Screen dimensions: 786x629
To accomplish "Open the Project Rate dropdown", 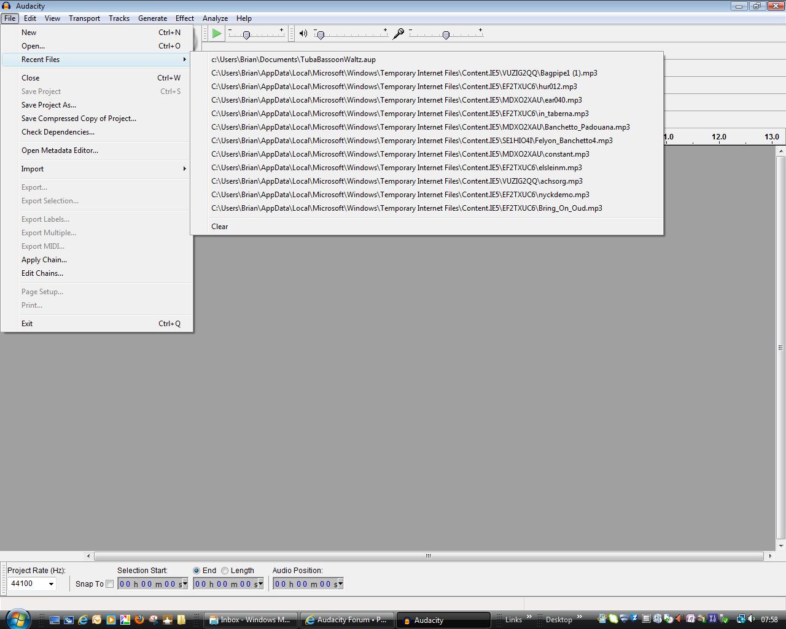I will 50,584.
